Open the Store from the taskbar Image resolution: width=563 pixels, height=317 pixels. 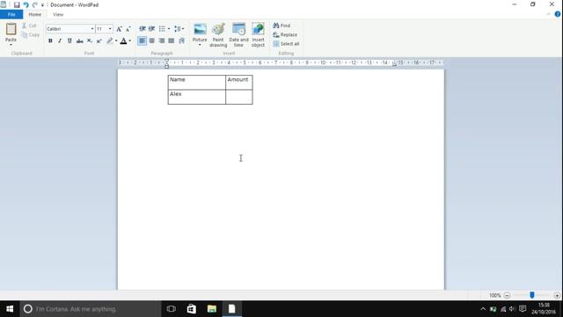click(x=192, y=309)
